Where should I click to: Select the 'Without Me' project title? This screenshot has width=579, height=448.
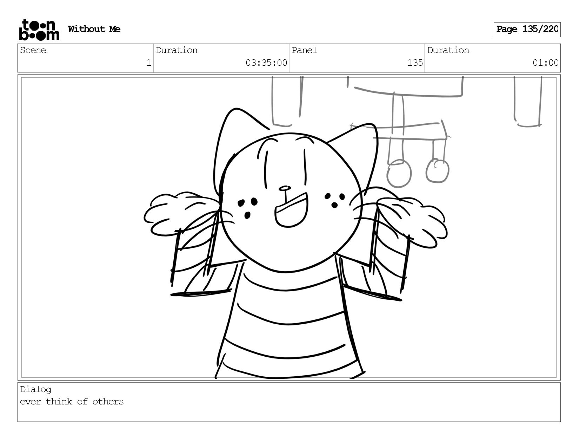94,29
